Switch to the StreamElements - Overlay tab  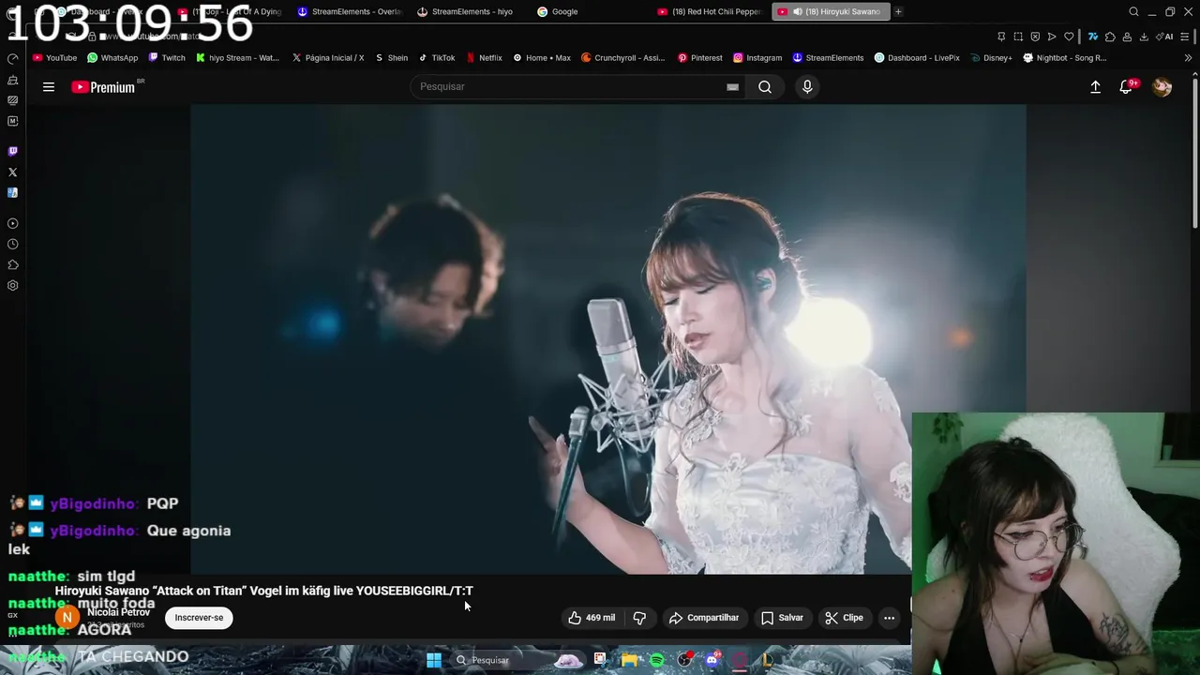click(x=349, y=11)
